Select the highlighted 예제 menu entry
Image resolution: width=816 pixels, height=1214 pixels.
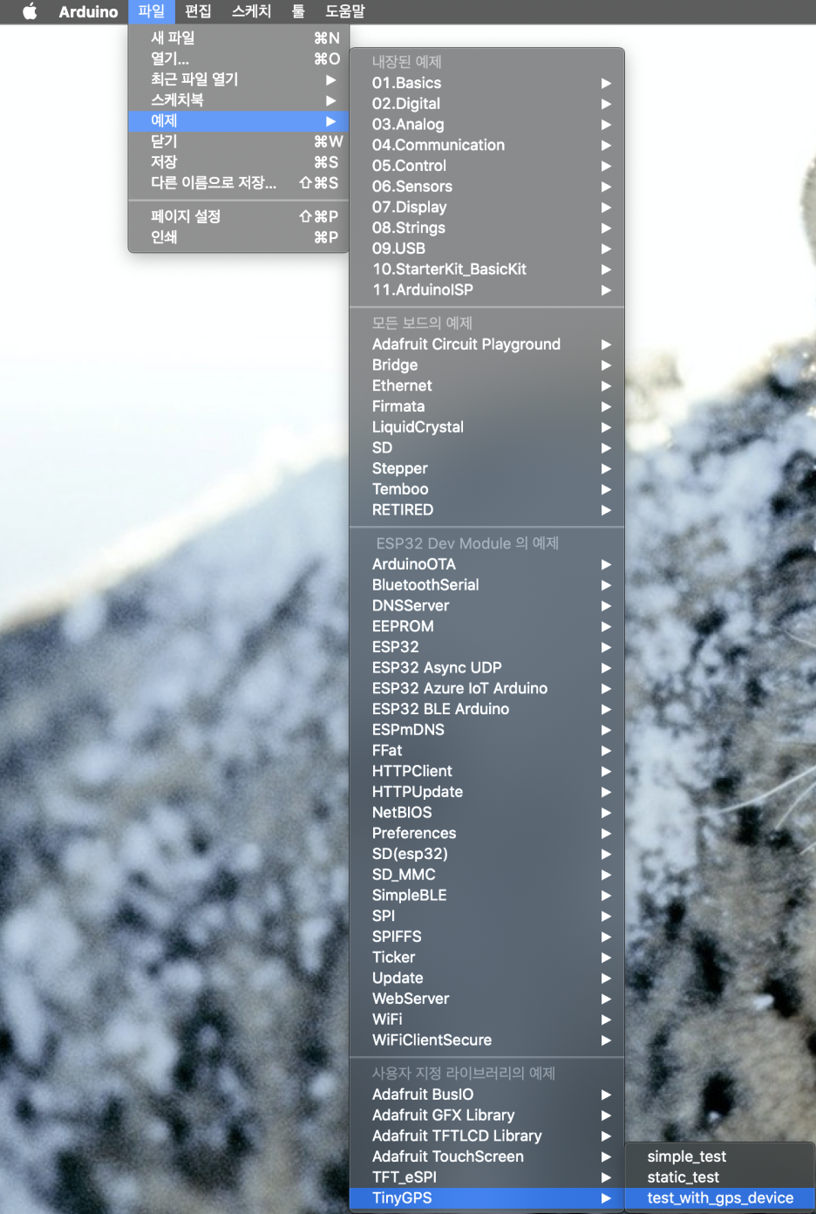pyautogui.click(x=239, y=121)
